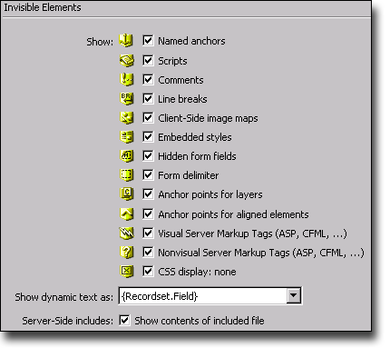Disable the Comments checkbox

148,79
